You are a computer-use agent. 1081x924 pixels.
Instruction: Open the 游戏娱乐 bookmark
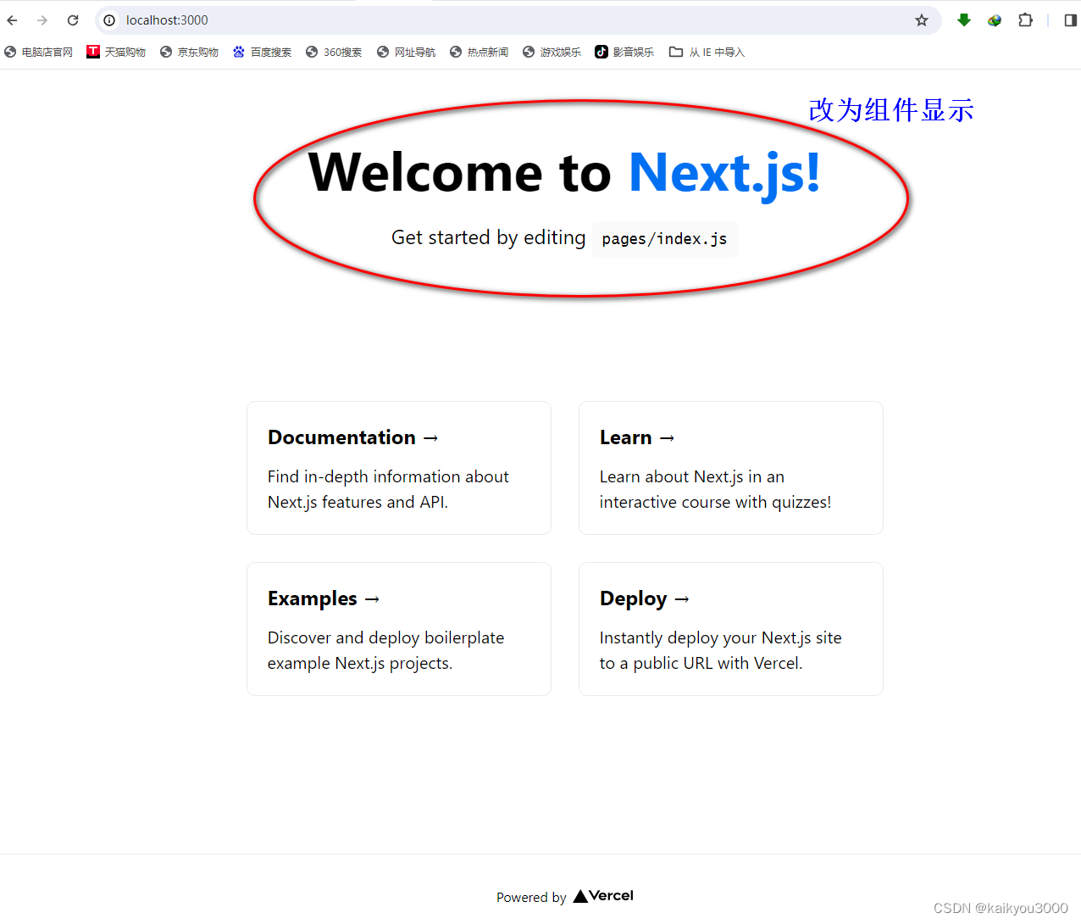(552, 52)
